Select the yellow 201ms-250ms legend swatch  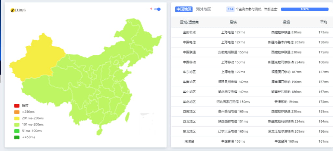(x=17, y=118)
